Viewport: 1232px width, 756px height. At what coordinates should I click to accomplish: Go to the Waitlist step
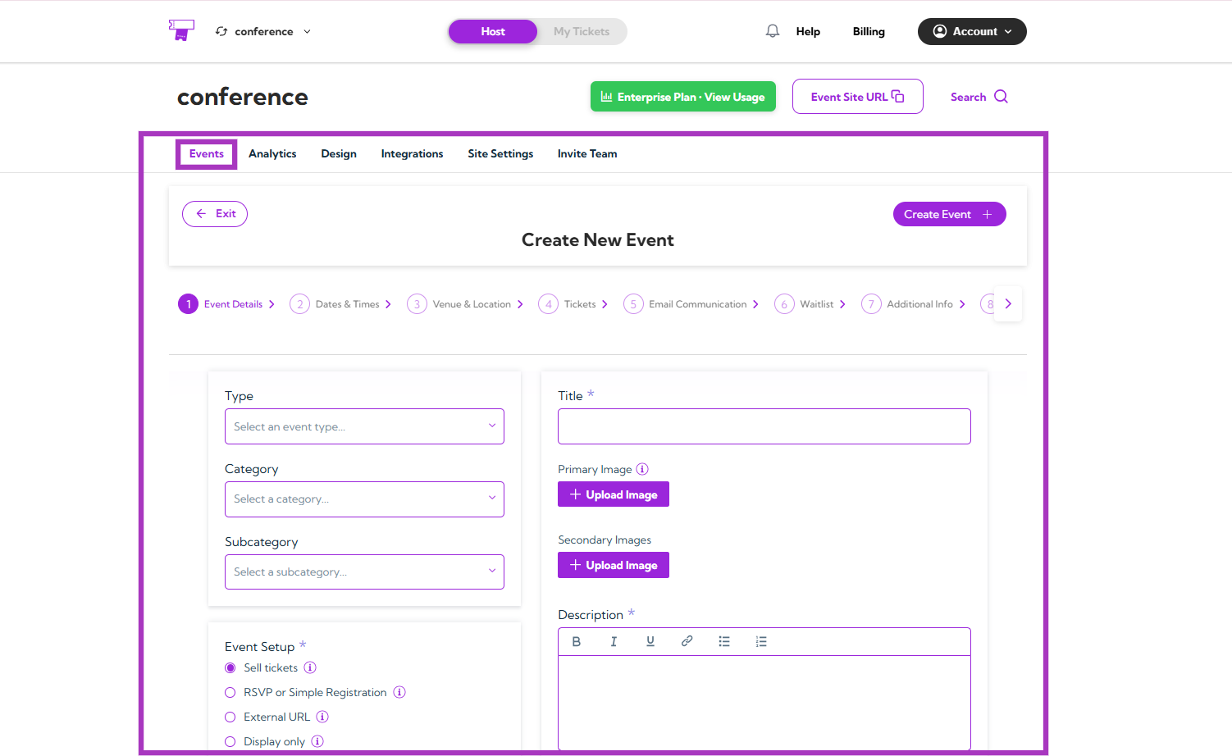click(810, 304)
